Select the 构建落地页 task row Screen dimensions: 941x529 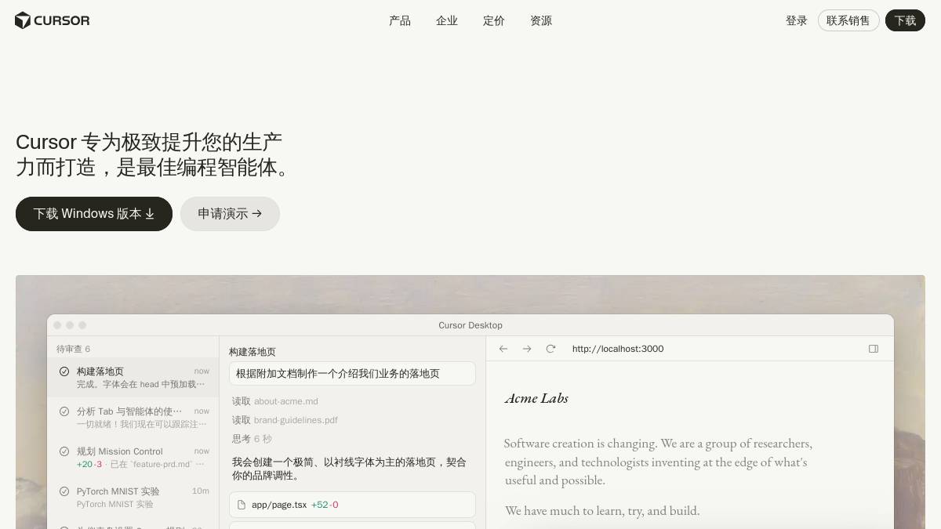pyautogui.click(x=133, y=378)
